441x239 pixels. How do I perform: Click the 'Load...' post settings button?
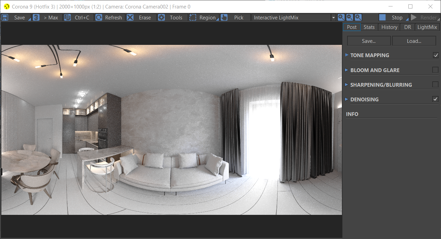(414, 41)
